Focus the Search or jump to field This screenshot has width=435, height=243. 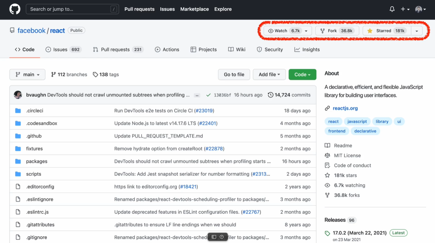72,9
